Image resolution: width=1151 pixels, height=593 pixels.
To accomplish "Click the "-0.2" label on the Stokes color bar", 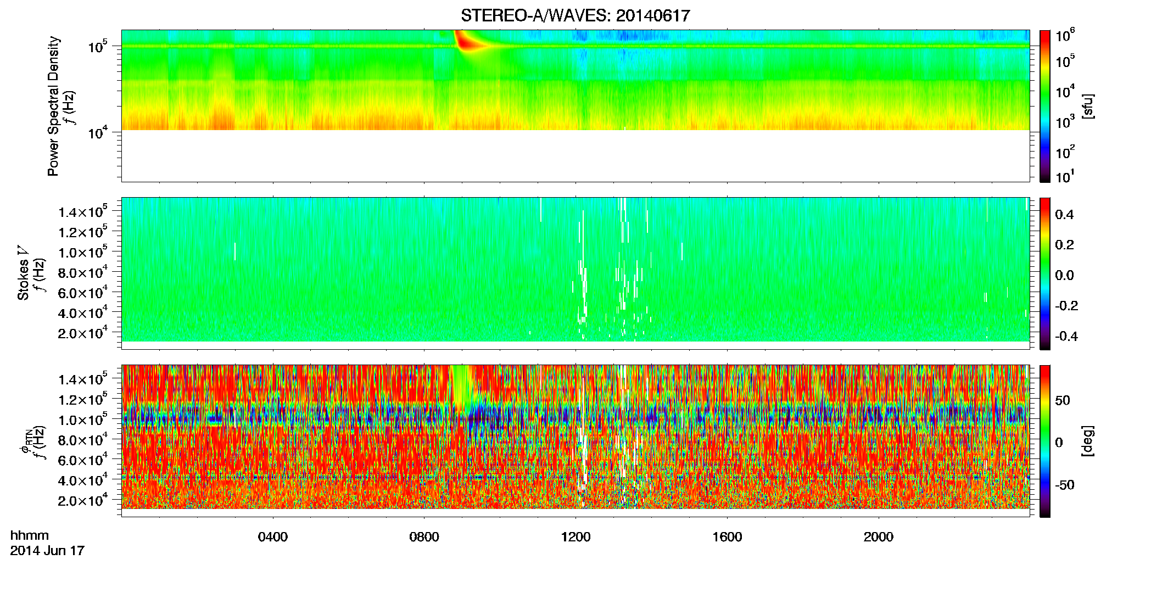I will click(x=1066, y=306).
